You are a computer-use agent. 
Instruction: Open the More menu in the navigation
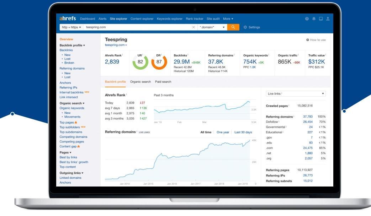(x=228, y=18)
